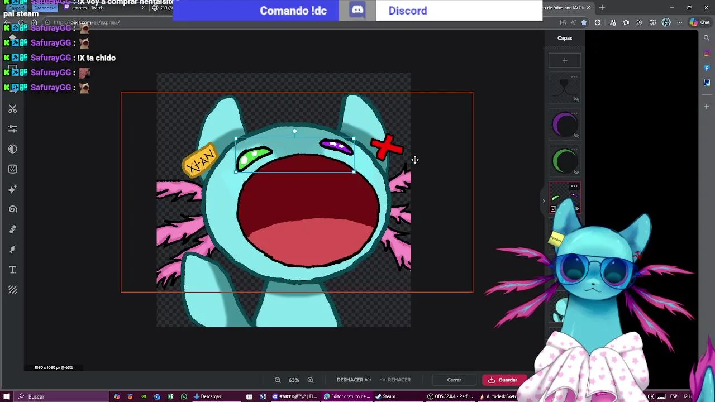Select the Cutout scissors tool
This screenshot has width=715, height=402.
13,109
